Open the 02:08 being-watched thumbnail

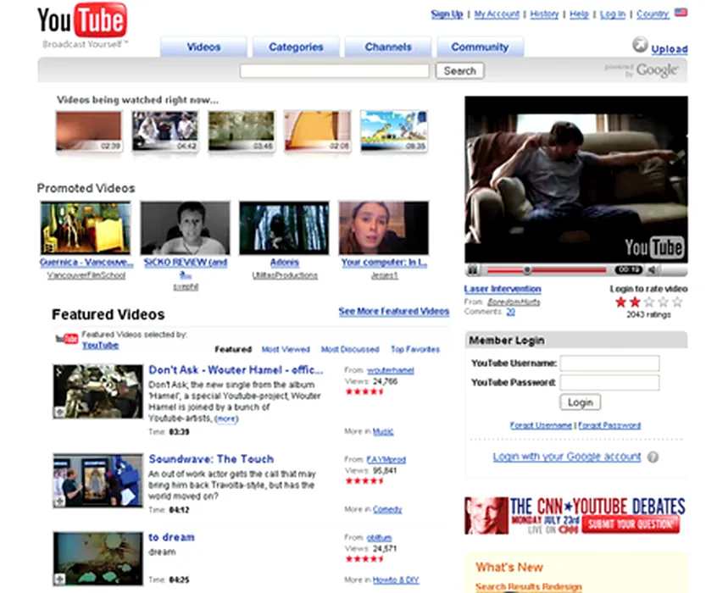(x=318, y=131)
